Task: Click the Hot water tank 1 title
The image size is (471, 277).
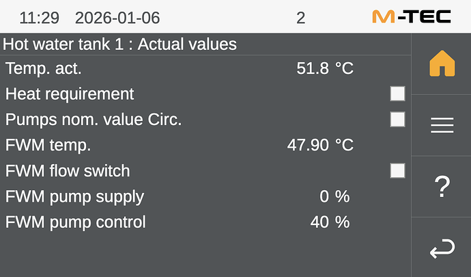Action: click(x=120, y=44)
